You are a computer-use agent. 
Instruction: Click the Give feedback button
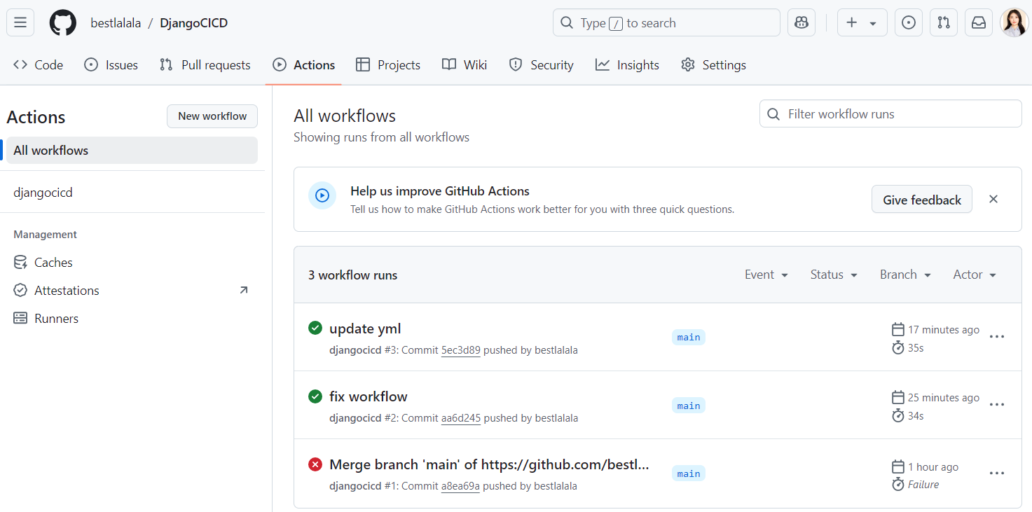(922, 200)
